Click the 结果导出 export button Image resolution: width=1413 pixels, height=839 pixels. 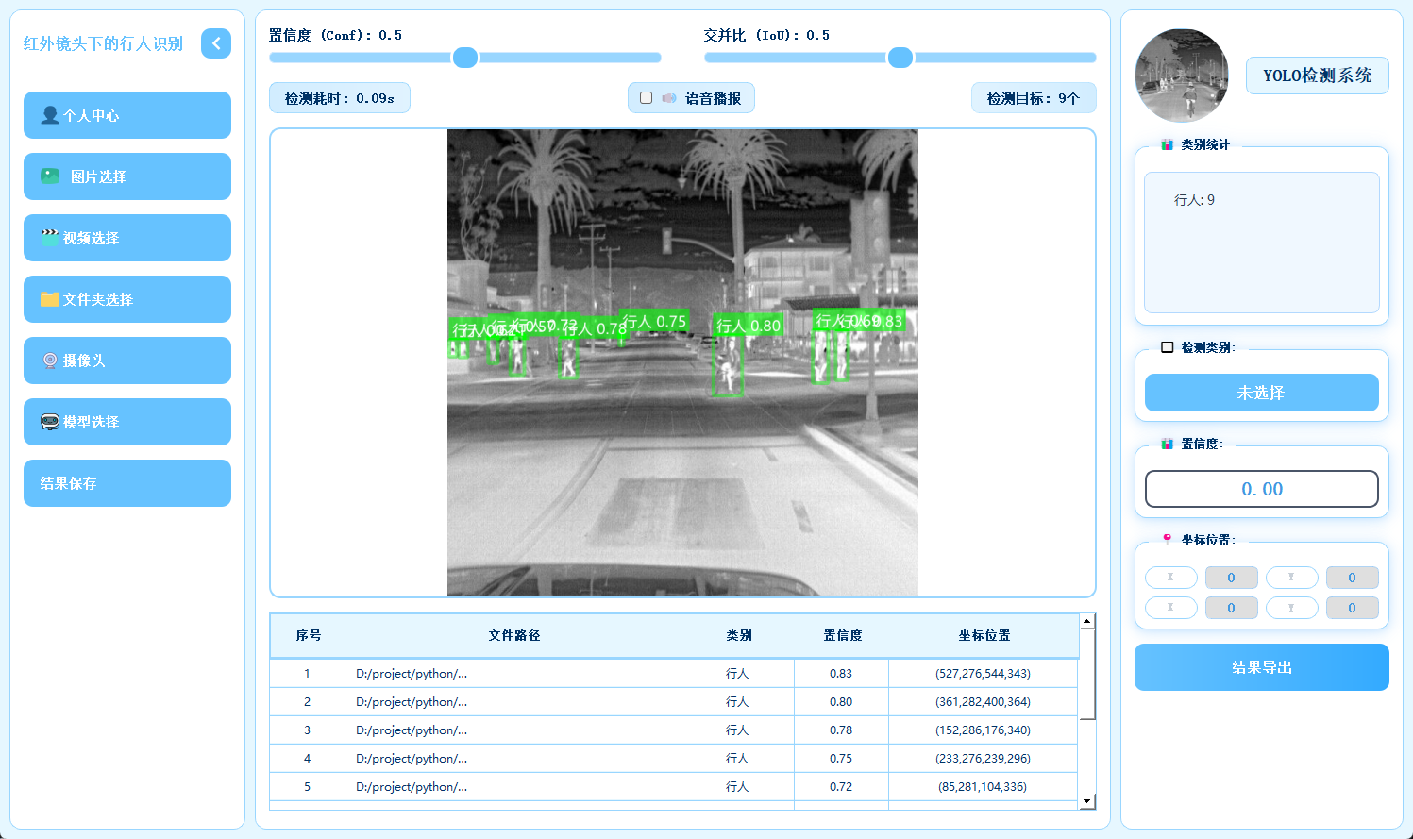(1262, 667)
